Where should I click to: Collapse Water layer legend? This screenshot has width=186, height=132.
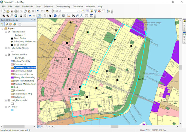click(x=6, y=107)
